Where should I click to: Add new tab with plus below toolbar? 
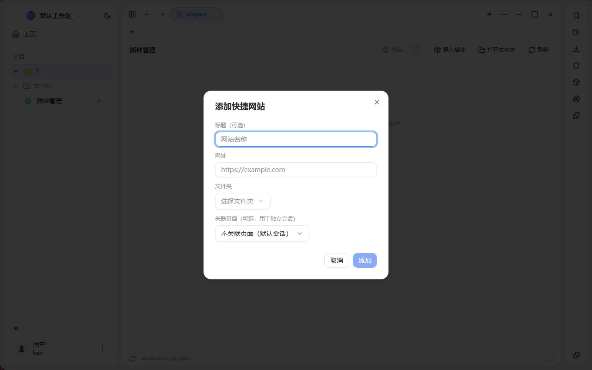coord(132,32)
